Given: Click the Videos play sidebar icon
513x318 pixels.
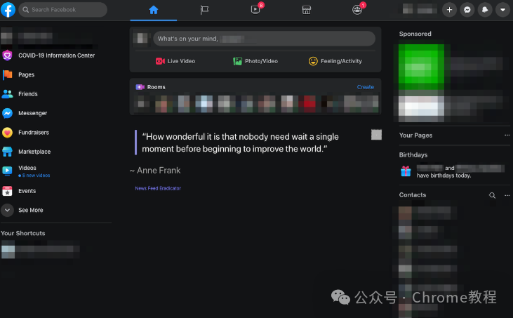Looking at the screenshot, I should coord(7,171).
